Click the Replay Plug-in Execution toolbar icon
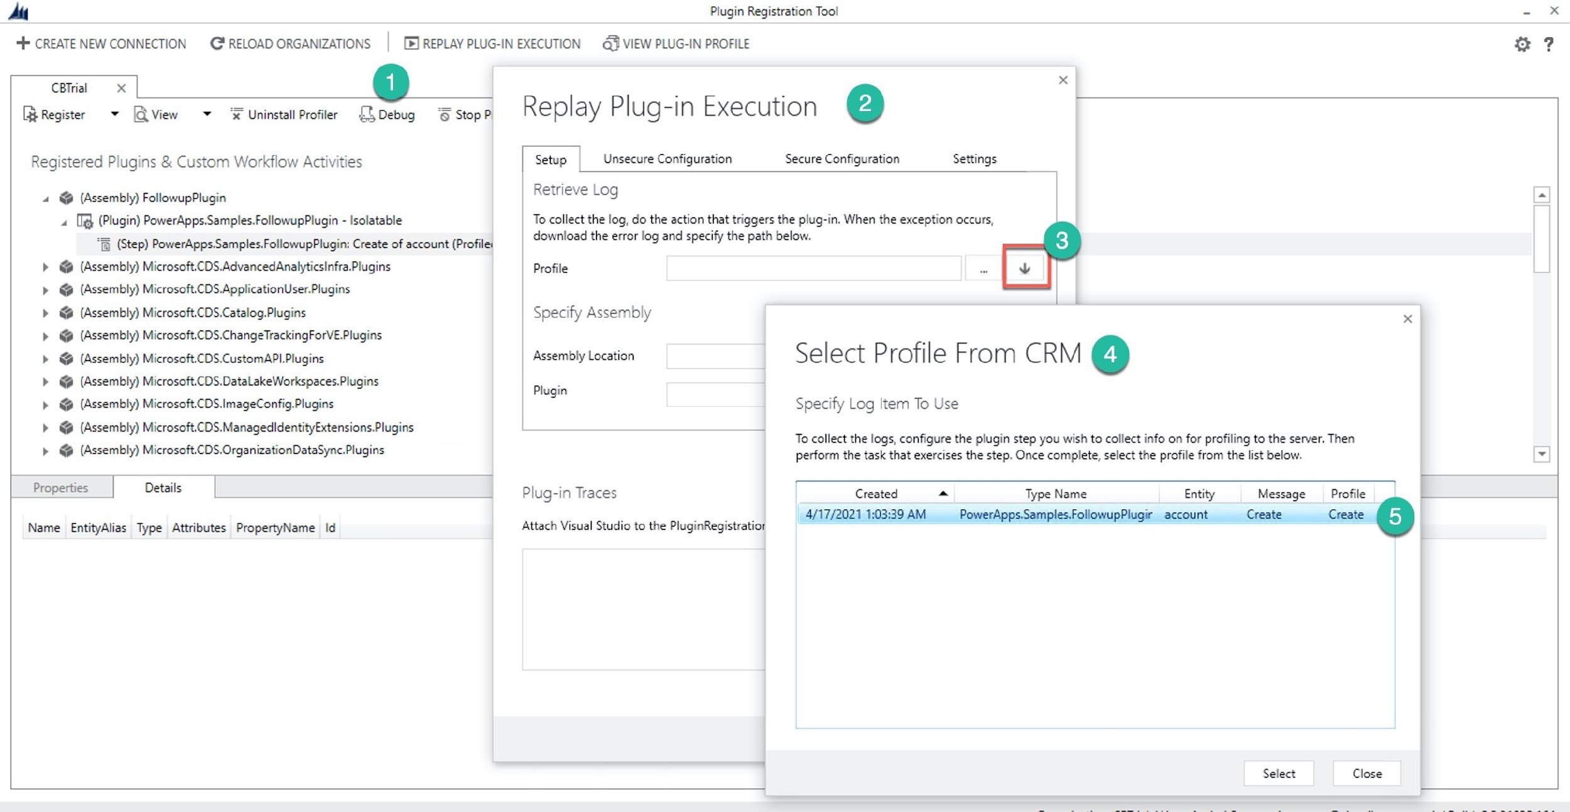 [x=411, y=43]
